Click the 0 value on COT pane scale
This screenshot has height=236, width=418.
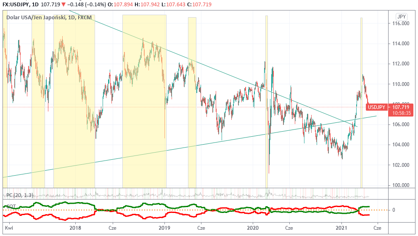pos(394,210)
